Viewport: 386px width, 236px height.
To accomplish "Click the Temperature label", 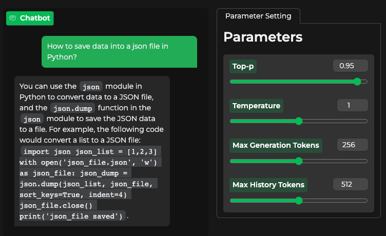I will pyautogui.click(x=256, y=106).
